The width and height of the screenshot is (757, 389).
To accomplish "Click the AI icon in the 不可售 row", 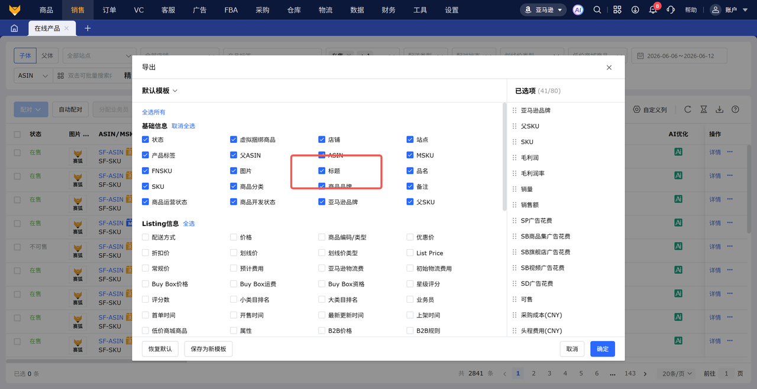I will (679, 247).
